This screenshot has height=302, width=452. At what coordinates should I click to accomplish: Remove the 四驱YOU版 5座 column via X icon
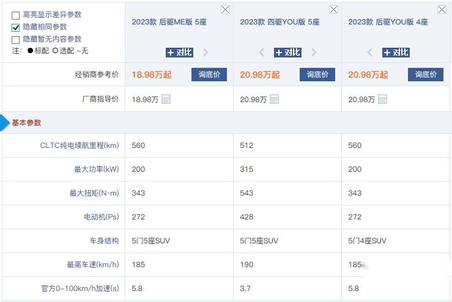(x=333, y=10)
